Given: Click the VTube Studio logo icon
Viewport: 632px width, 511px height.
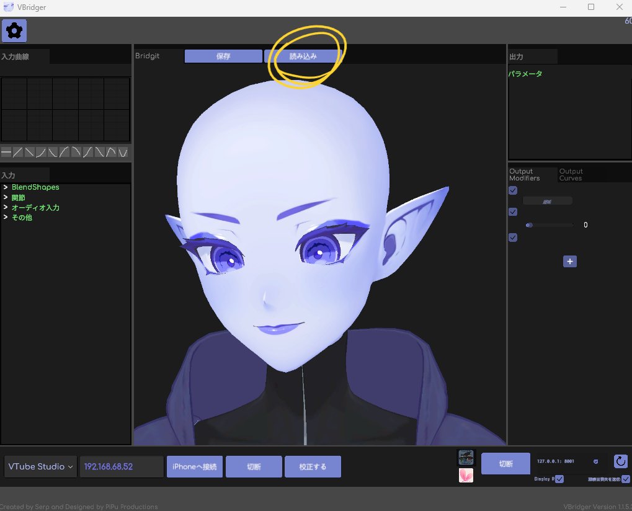Looking at the screenshot, I should tap(466, 458).
